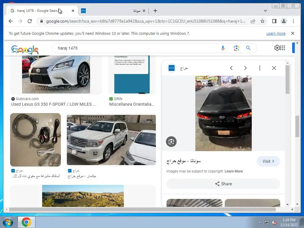This screenshot has height=228, width=304.
Task: Open a new tab
Action: coord(155,11)
